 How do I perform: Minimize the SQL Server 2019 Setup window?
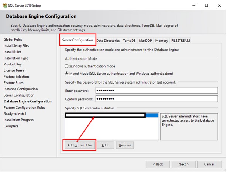194,6
